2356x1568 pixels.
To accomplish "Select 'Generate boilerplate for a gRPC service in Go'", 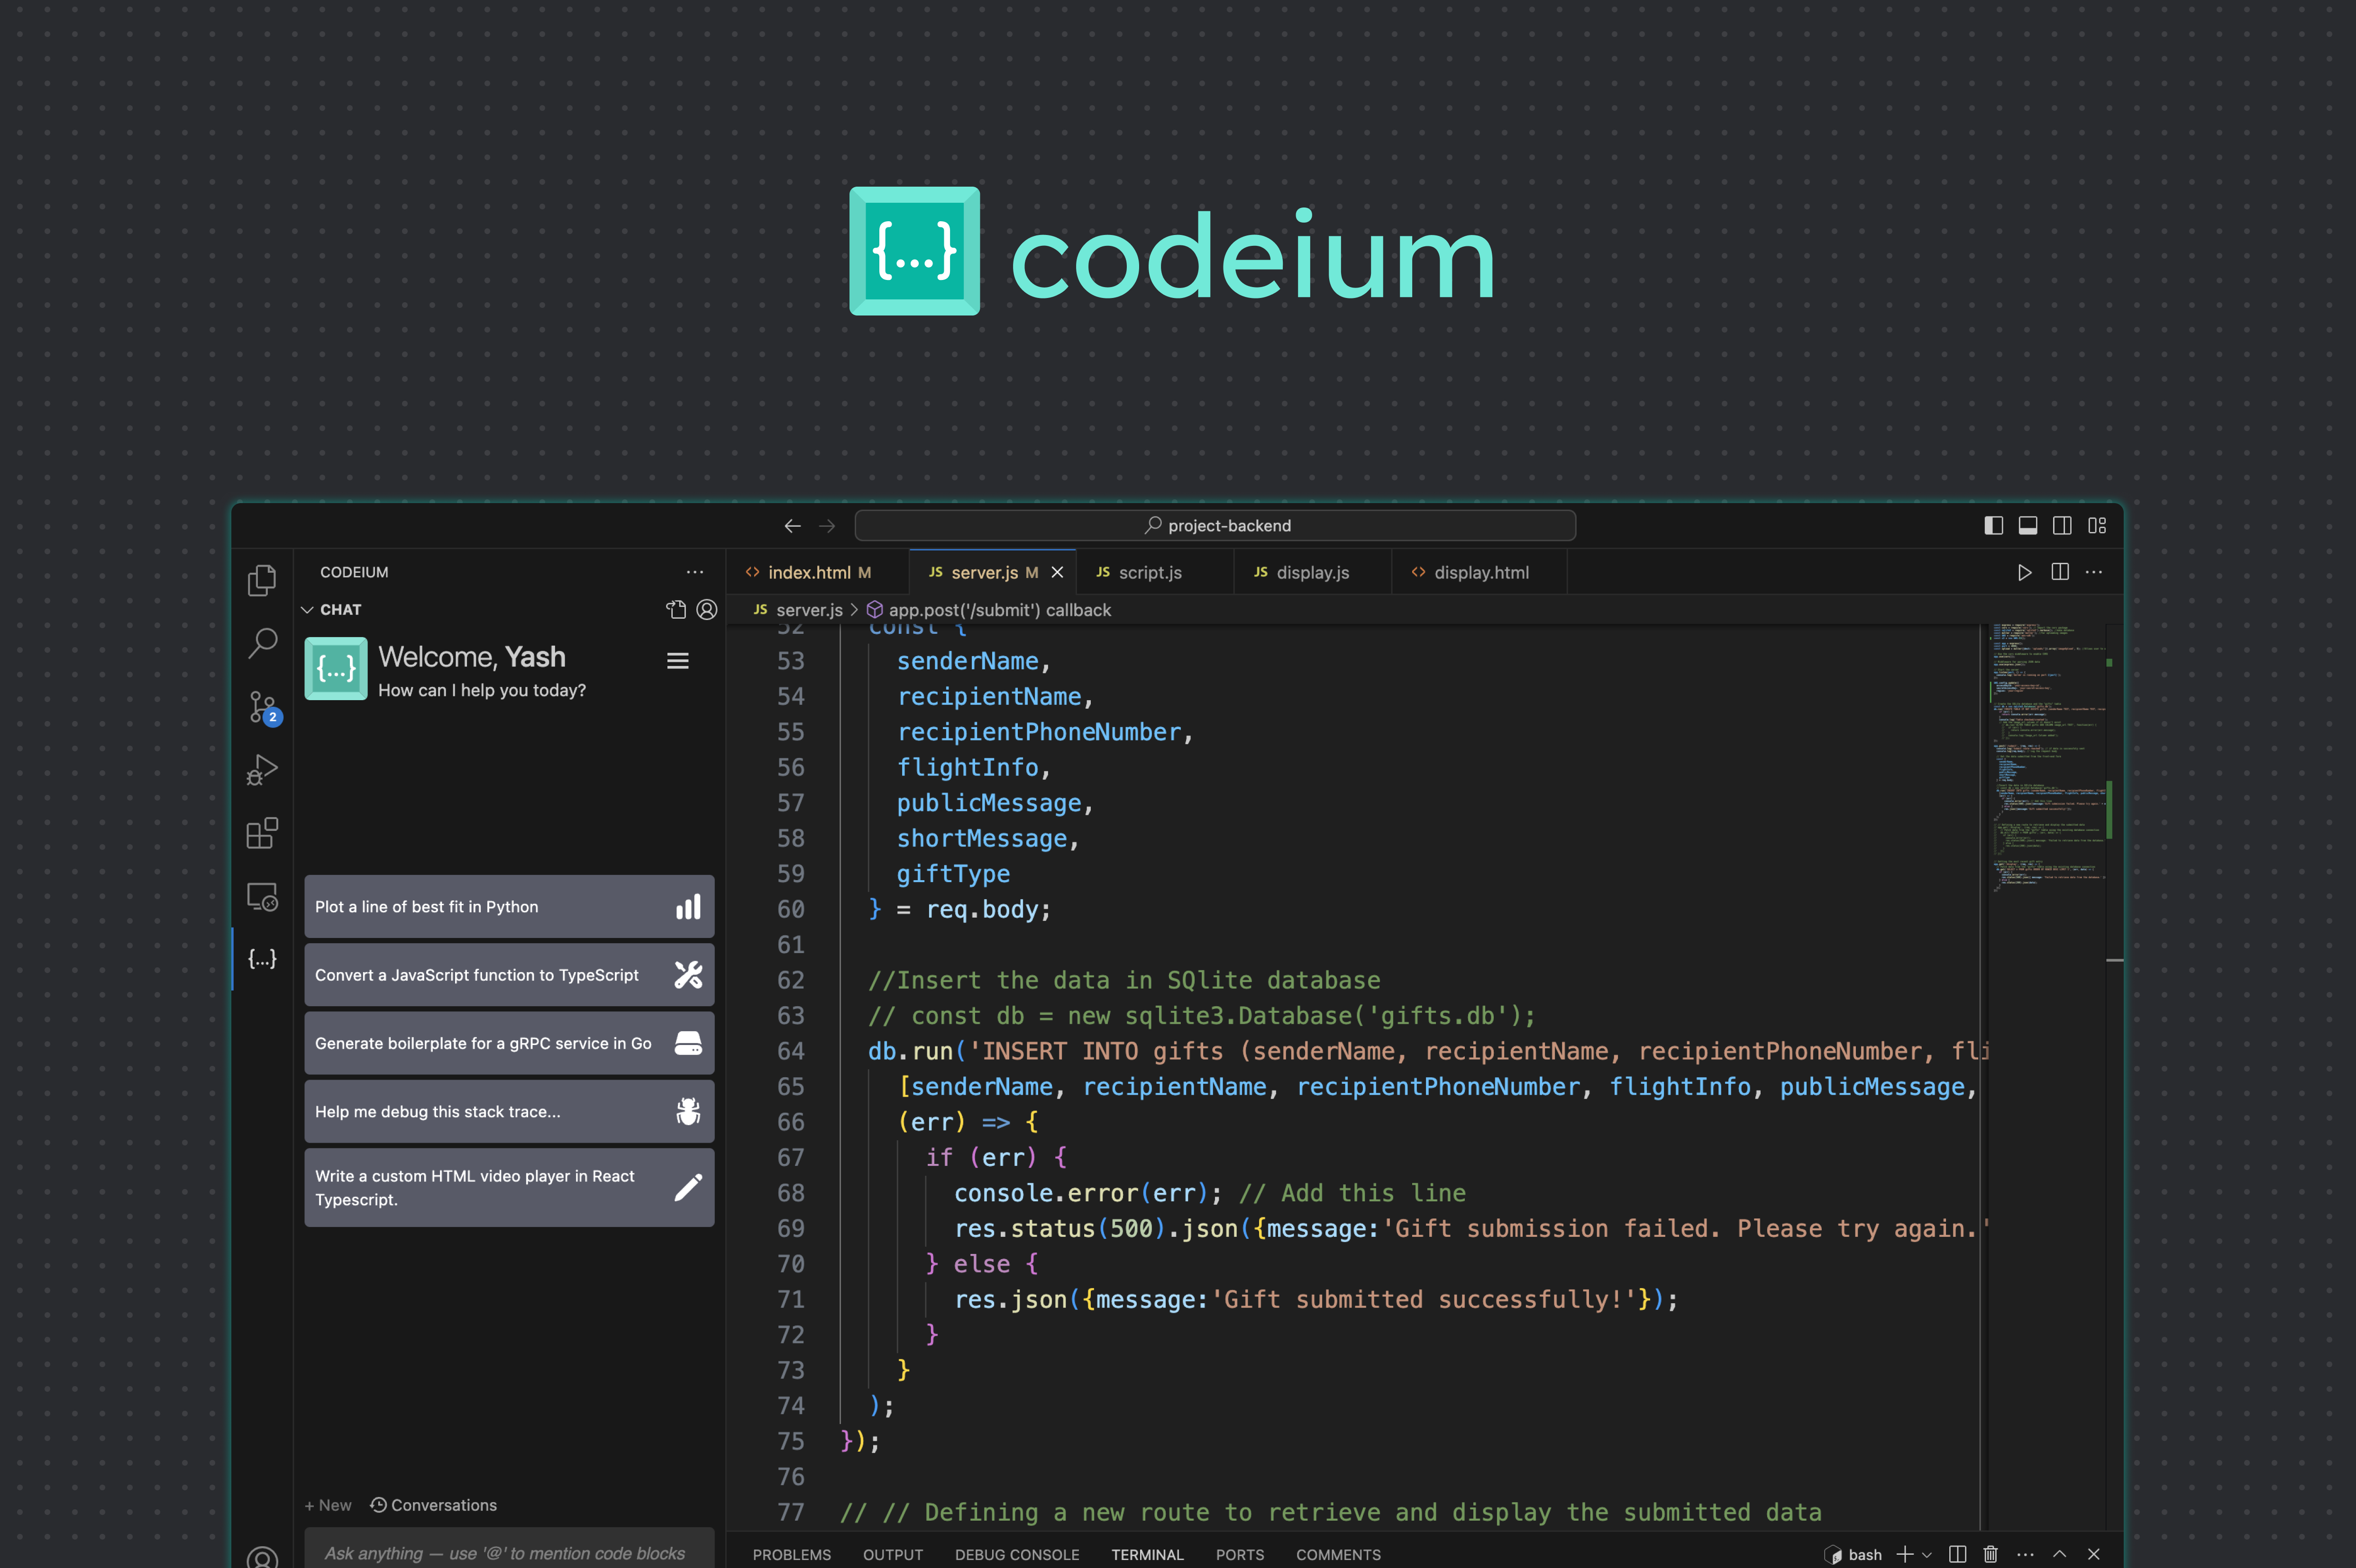I will coord(509,1043).
